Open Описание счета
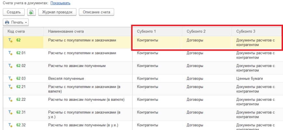 tap(96, 12)
